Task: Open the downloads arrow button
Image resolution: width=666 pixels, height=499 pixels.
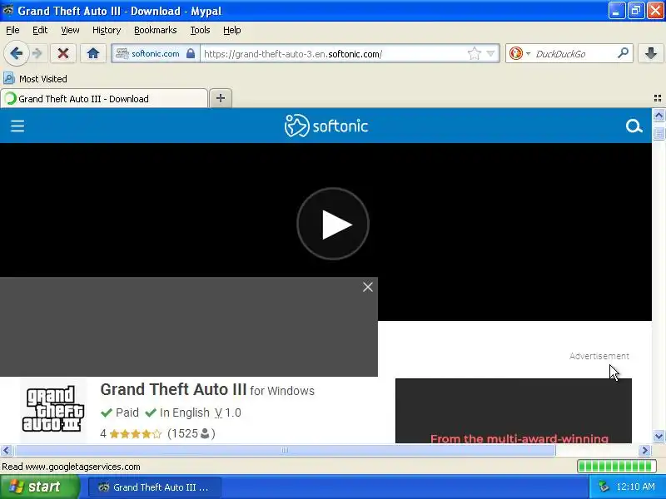Action: 650,53
